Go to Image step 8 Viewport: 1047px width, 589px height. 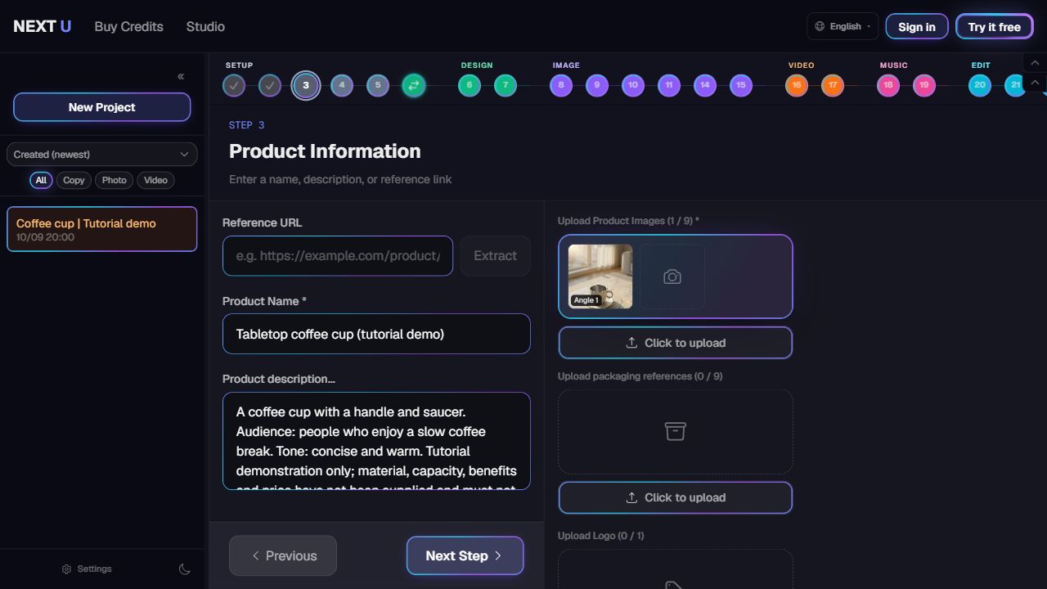561,85
